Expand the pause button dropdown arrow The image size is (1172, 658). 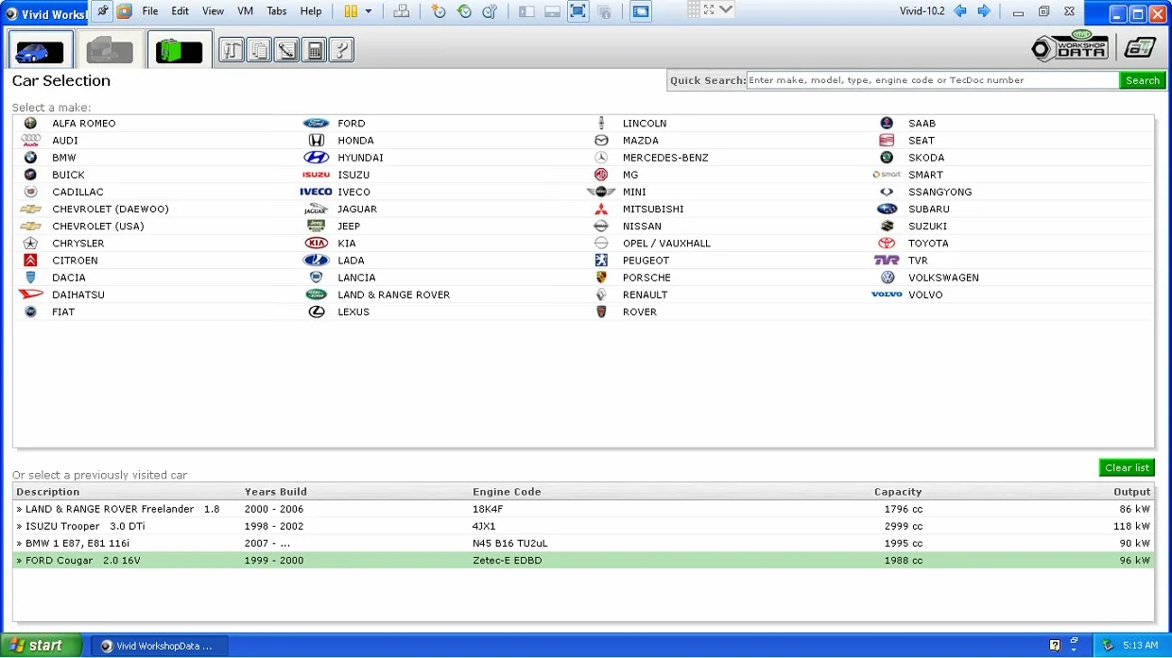tap(369, 11)
